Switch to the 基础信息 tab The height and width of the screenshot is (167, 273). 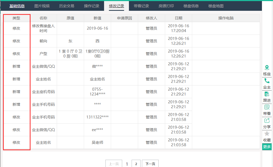click(17, 6)
